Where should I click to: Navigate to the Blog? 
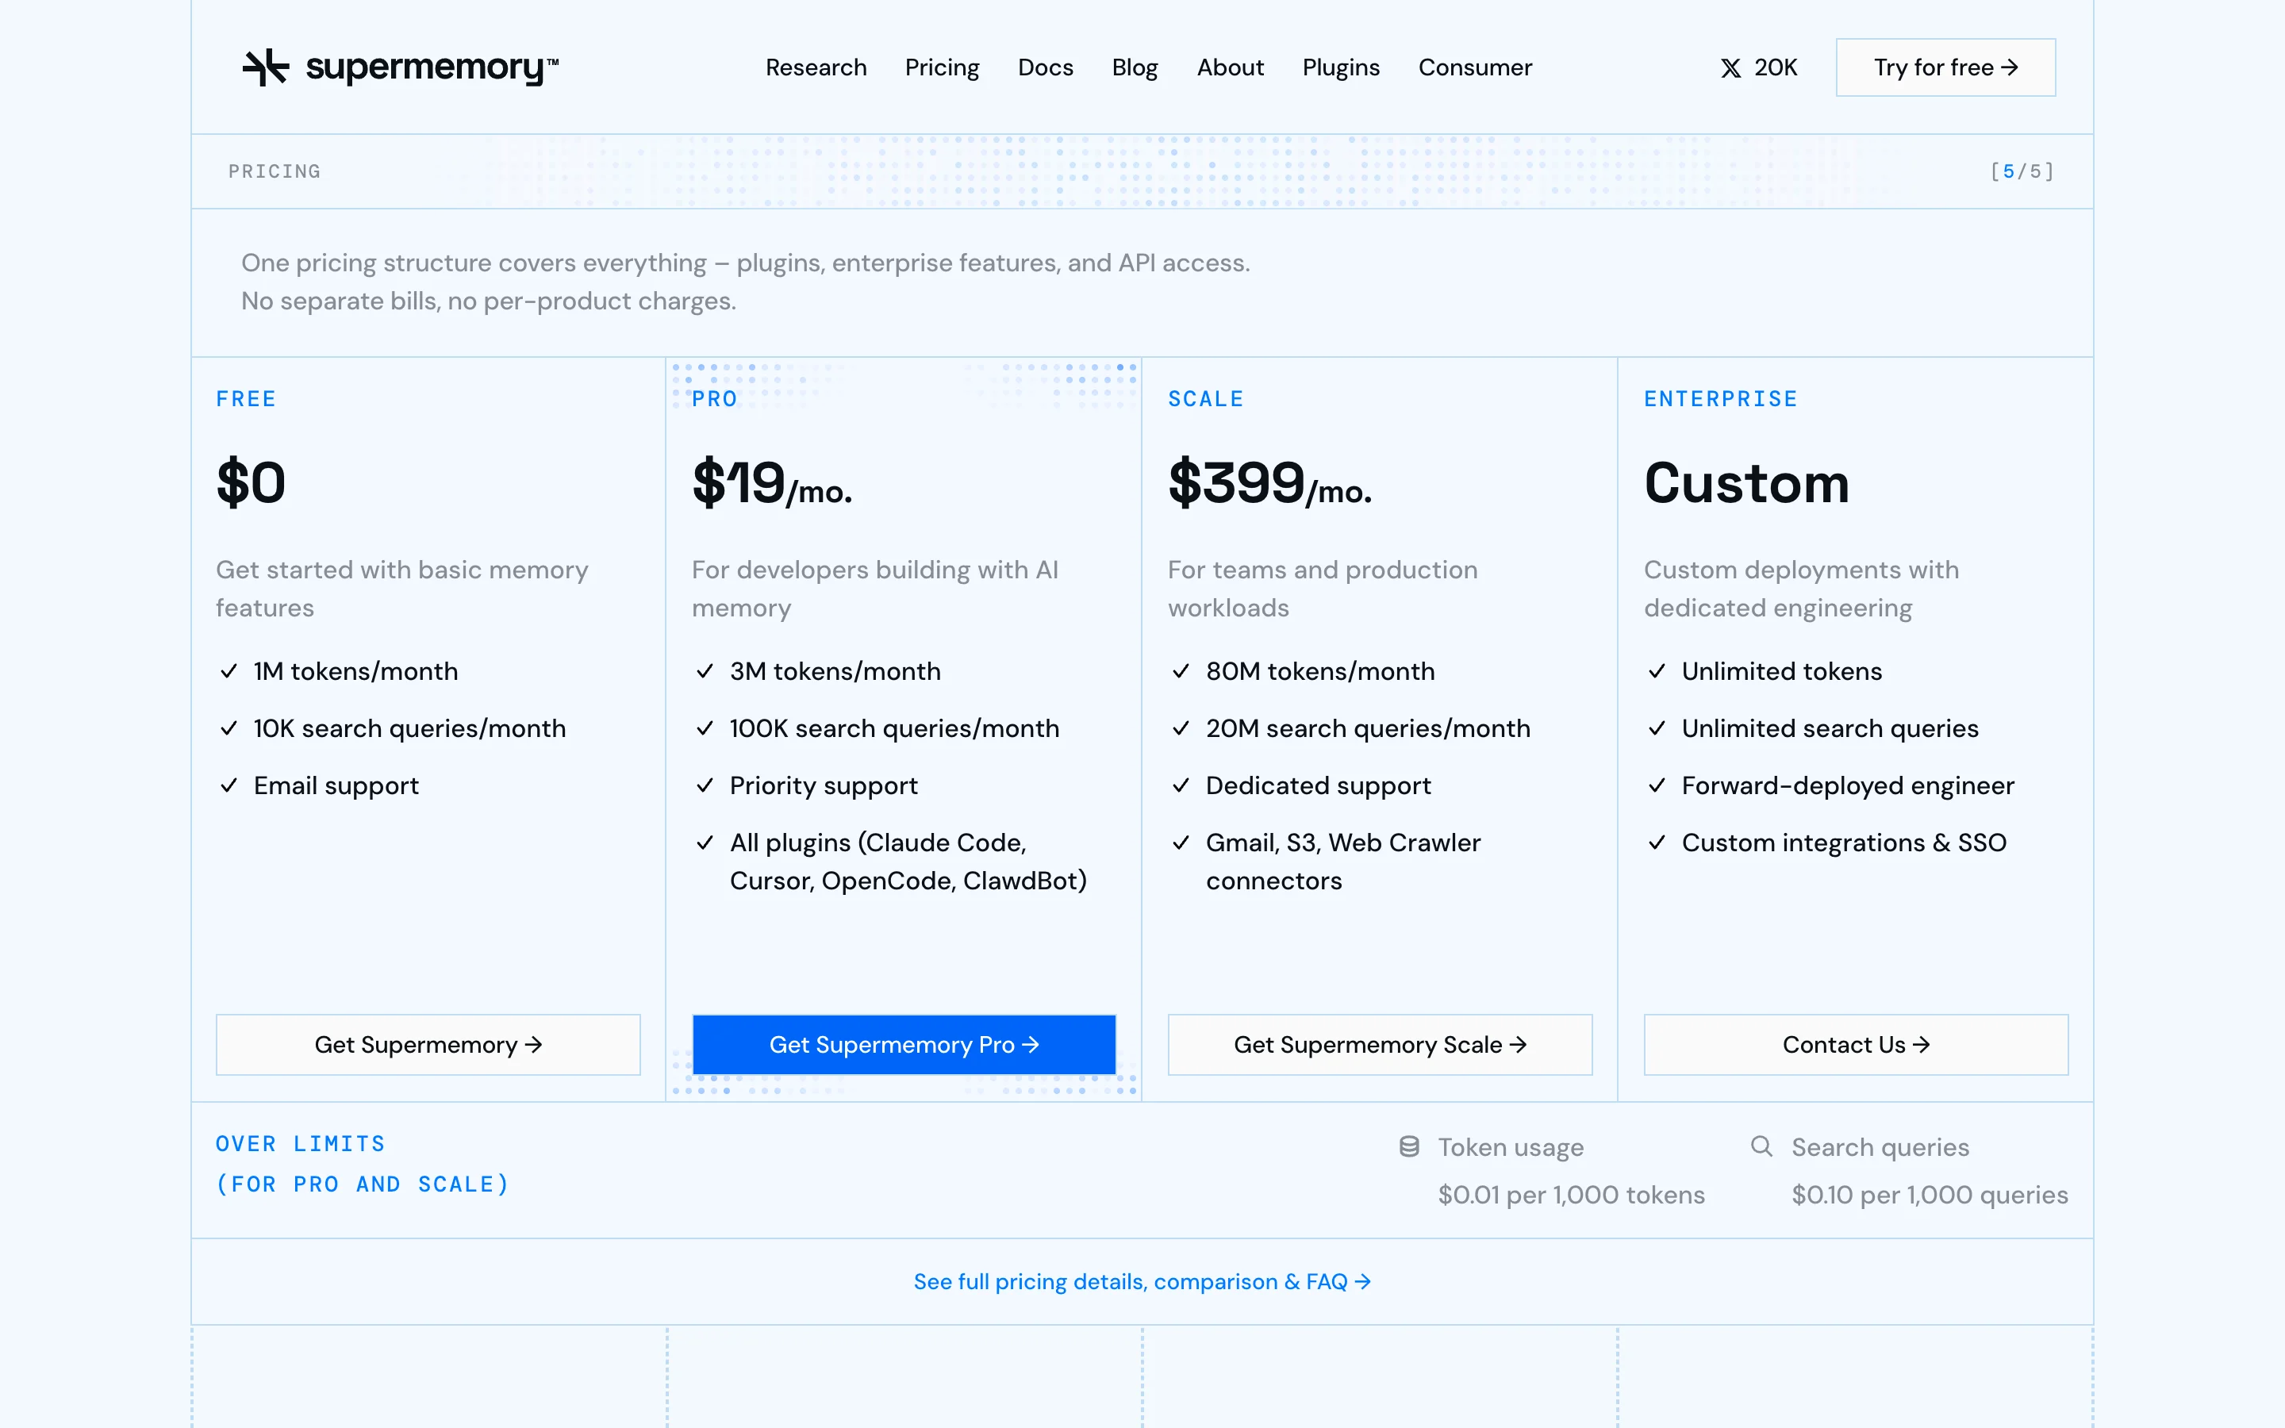click(1134, 67)
